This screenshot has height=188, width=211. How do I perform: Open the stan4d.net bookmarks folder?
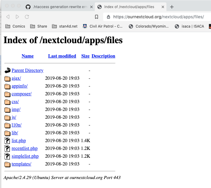tap(65, 26)
